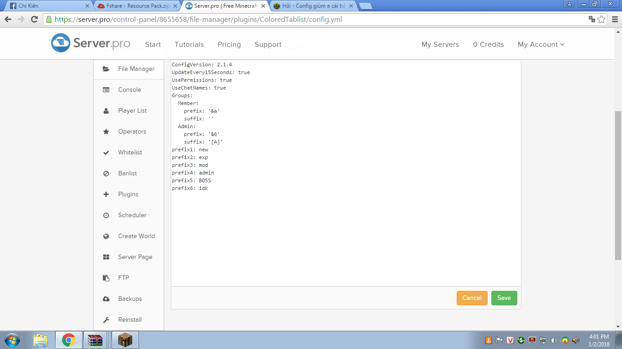
Task: Cancel editing the config file
Action: [x=472, y=298]
